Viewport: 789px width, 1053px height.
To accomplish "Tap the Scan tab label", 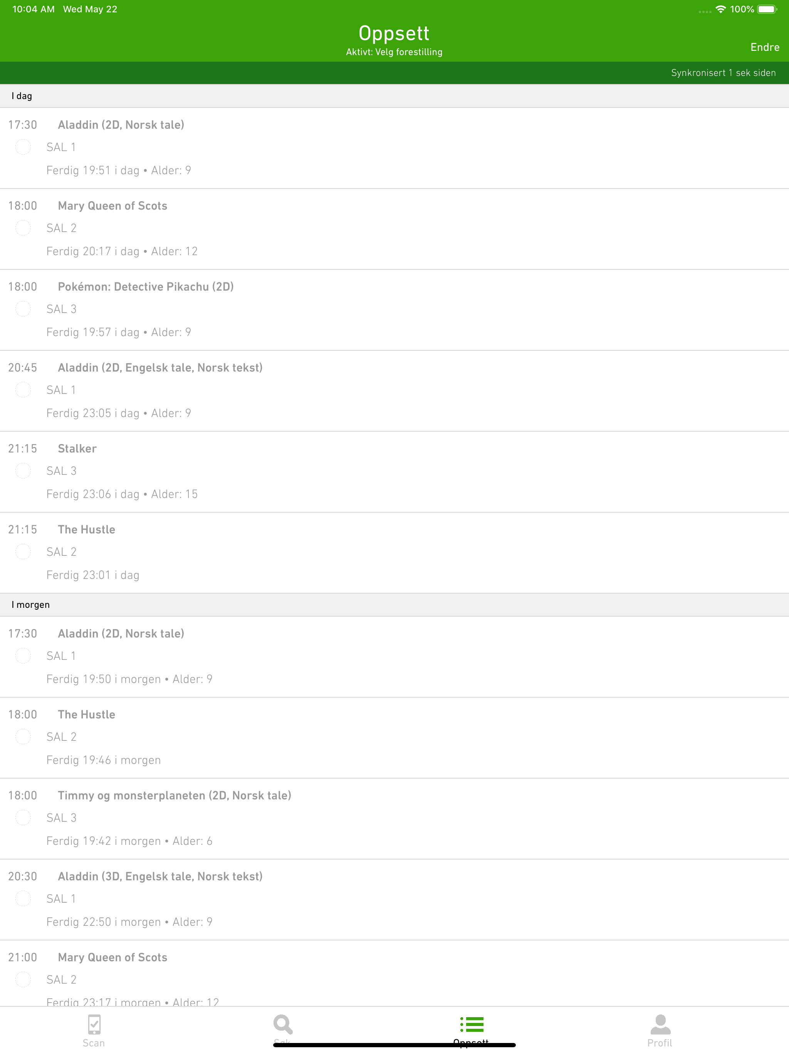I will 94,1043.
